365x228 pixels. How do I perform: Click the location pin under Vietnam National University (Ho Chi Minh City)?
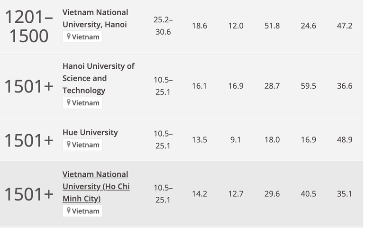click(69, 210)
